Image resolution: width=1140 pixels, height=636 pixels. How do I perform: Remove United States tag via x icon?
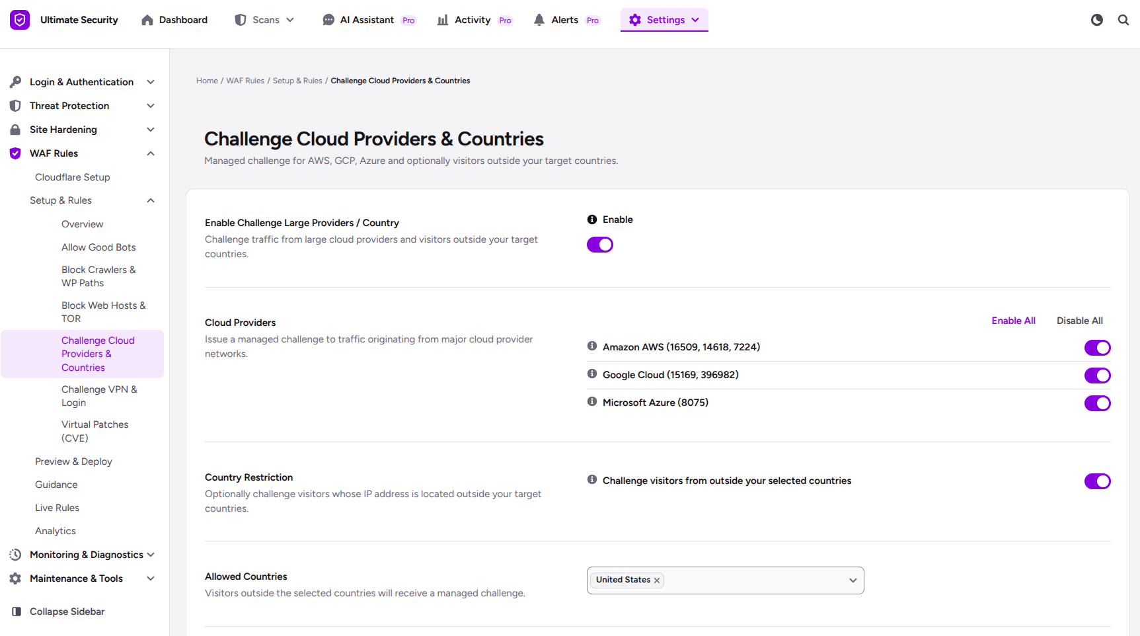(x=657, y=580)
